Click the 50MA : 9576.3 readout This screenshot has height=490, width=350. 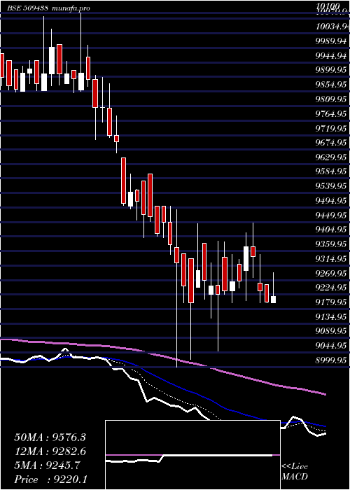50,437
